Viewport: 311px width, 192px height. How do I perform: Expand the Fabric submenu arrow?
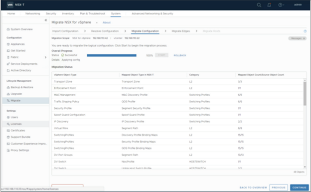46,57
